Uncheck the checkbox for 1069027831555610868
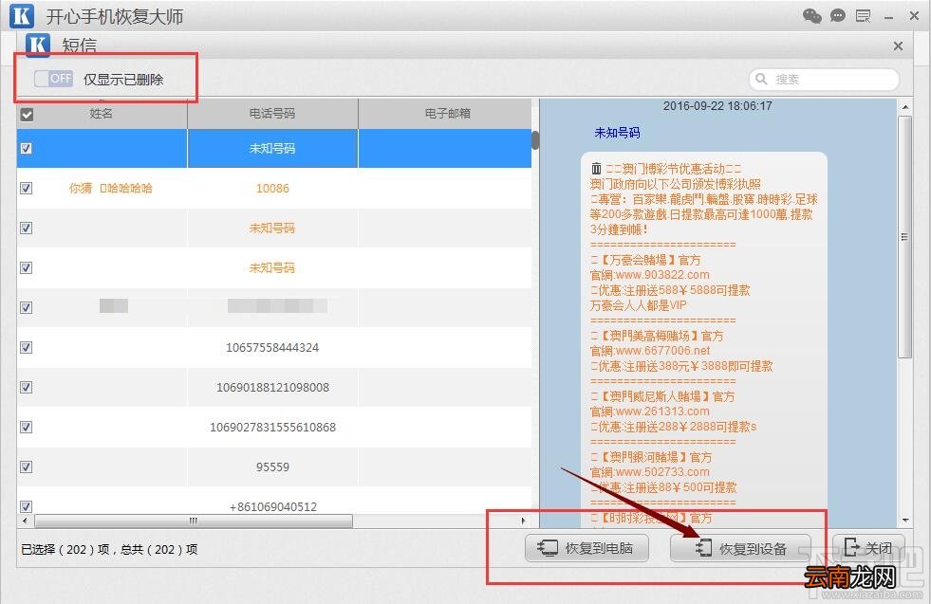The image size is (931, 604). pyautogui.click(x=27, y=427)
